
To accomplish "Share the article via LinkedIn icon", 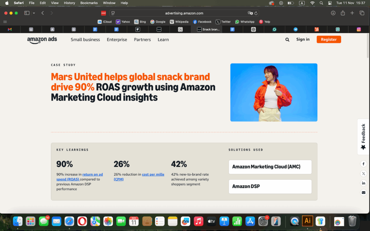I will [x=363, y=183].
